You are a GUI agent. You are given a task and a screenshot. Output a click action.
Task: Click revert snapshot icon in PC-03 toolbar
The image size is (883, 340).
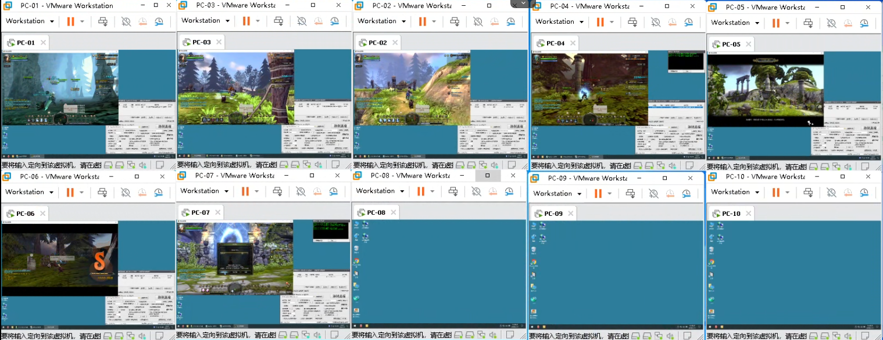pyautogui.click(x=318, y=21)
